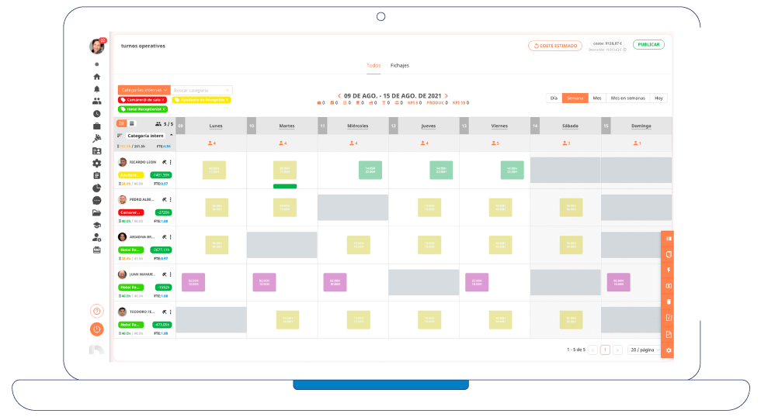This screenshot has height=417, width=761.
Task: Open notifications bell in the sidebar
Action: pos(97,89)
